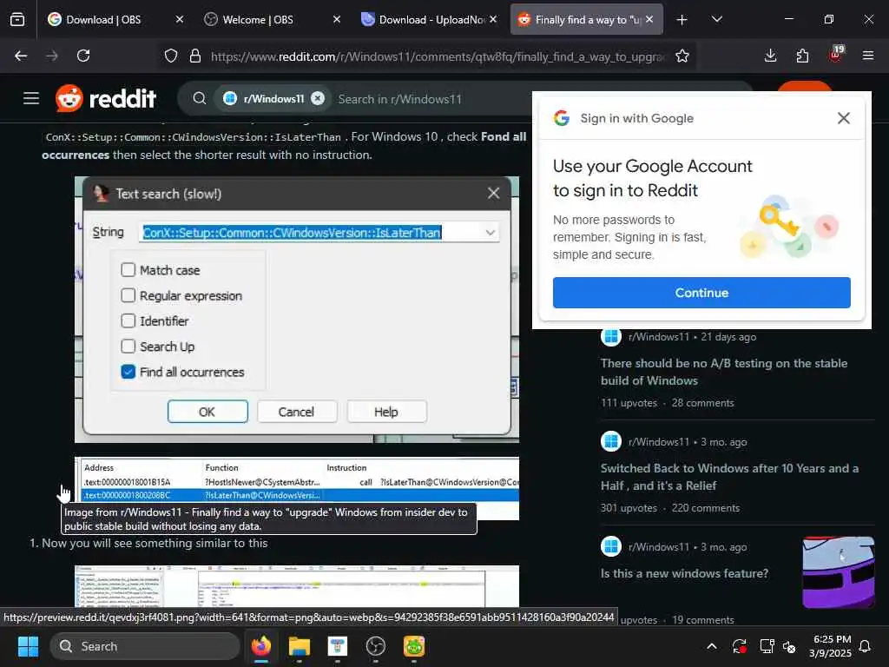The image size is (889, 667).
Task: Open the ad blocker extension with 19 badge
Action: [836, 55]
